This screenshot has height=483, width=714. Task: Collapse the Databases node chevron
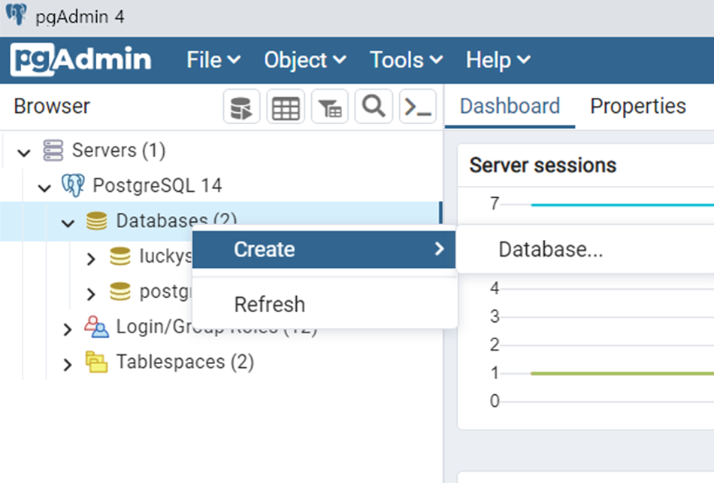click(x=68, y=222)
